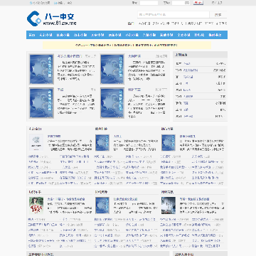Open the grey snowy landscape book cover
256x256 pixels.
(169, 206)
